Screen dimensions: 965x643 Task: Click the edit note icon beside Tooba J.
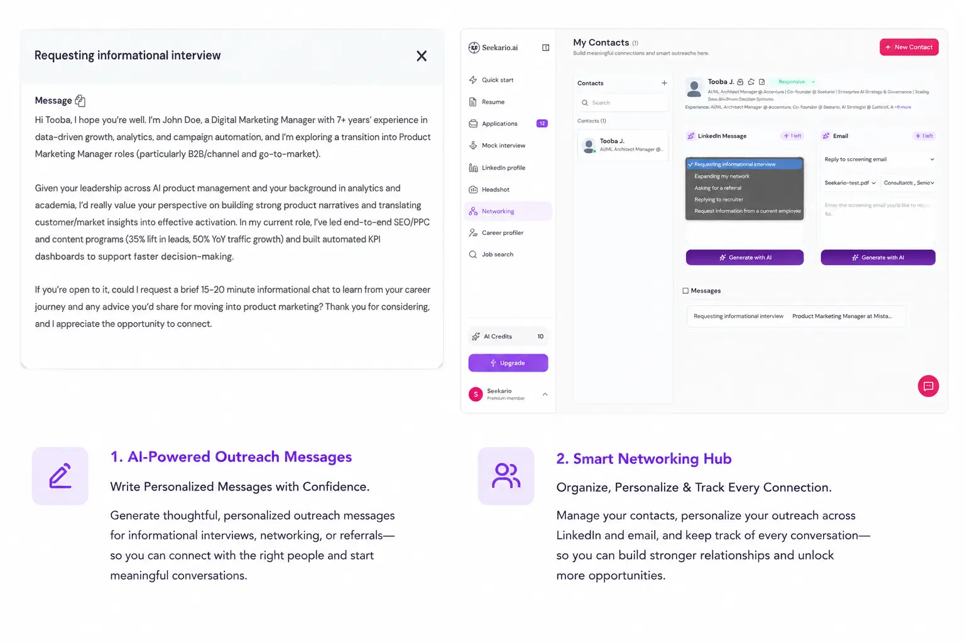(x=761, y=82)
